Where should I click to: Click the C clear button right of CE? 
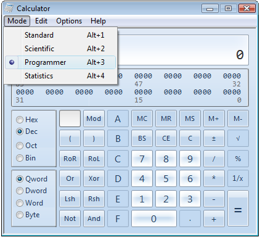tap(190, 138)
